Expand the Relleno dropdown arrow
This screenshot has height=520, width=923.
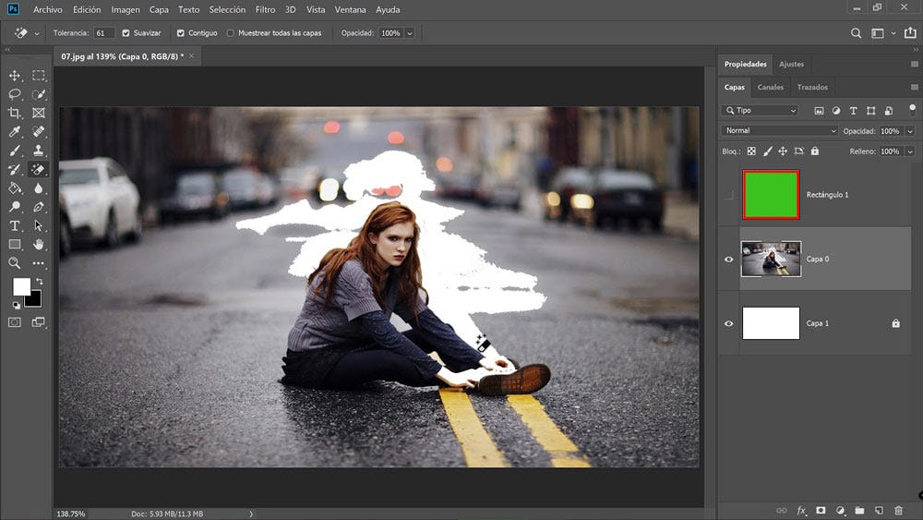pyautogui.click(x=910, y=151)
